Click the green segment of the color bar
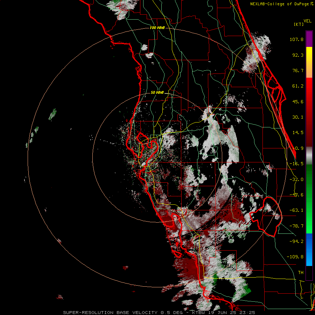The image size is (315, 315). (x=309, y=199)
